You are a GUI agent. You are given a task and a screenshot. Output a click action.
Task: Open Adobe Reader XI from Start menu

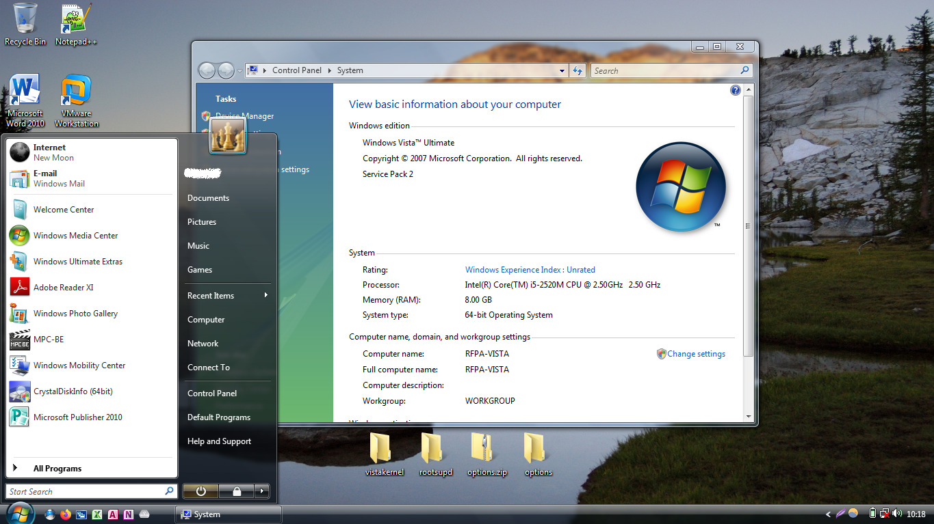pyautogui.click(x=63, y=288)
